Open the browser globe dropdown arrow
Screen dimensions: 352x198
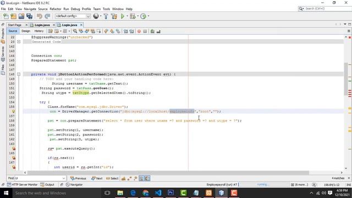coord(101,16)
